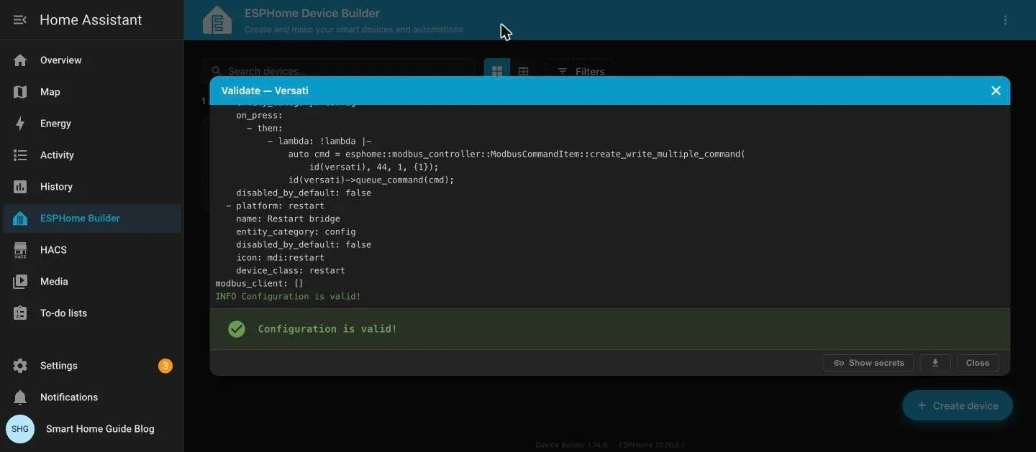Switch to grid card view

click(x=497, y=71)
